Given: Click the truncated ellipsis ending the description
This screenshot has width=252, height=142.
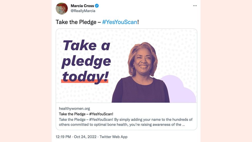Looking at the screenshot, I should [x=183, y=125].
